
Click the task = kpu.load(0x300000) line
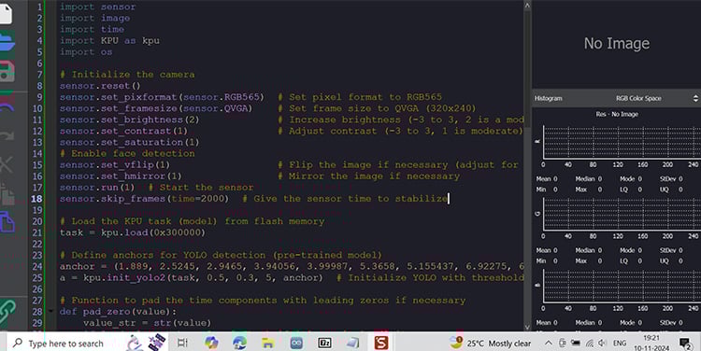(x=133, y=232)
